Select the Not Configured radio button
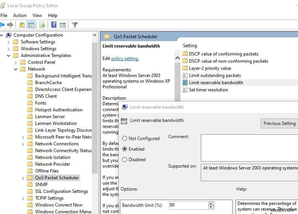Image resolution: width=298 pixels, height=214 pixels. point(124,138)
